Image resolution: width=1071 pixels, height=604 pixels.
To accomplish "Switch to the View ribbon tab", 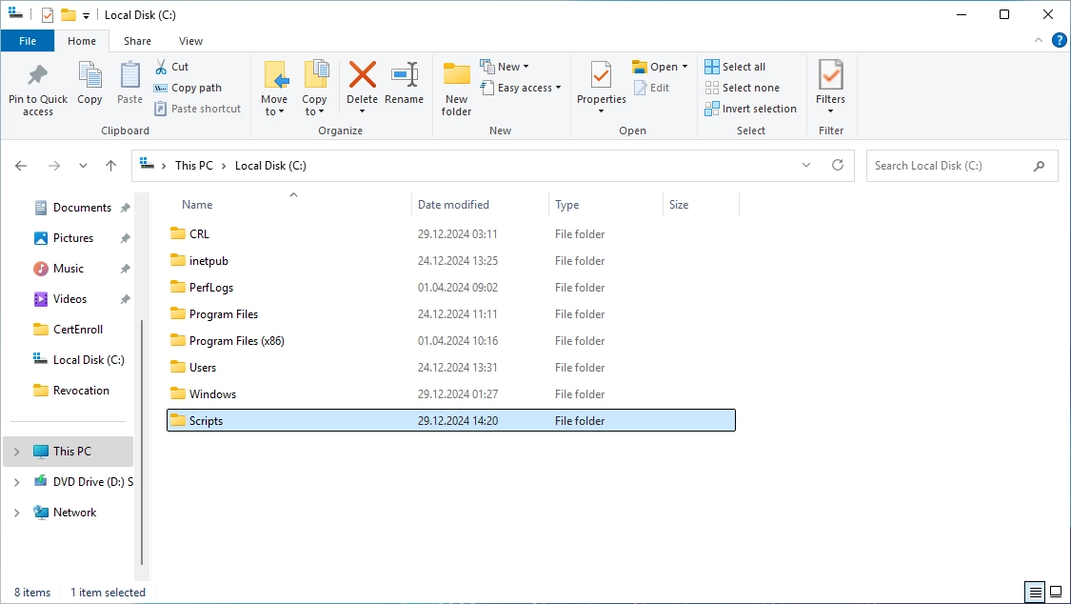I will click(x=190, y=41).
